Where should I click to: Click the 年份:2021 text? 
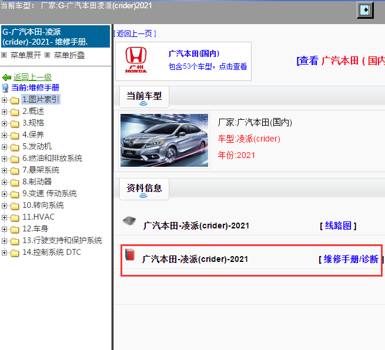[236, 155]
